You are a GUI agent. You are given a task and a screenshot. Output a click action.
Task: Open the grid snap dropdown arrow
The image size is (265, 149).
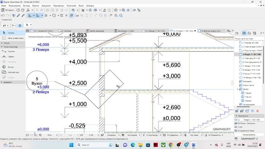[x=50, y=16]
